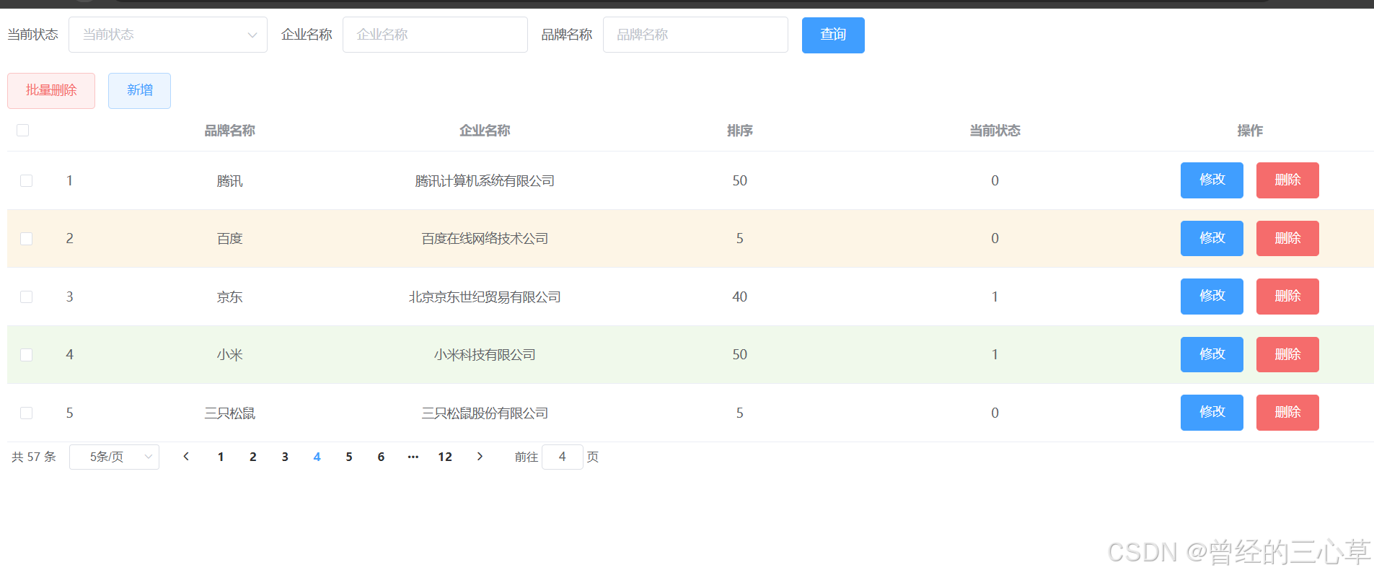
Task: Click brand name cell 腾讯
Action: (229, 181)
